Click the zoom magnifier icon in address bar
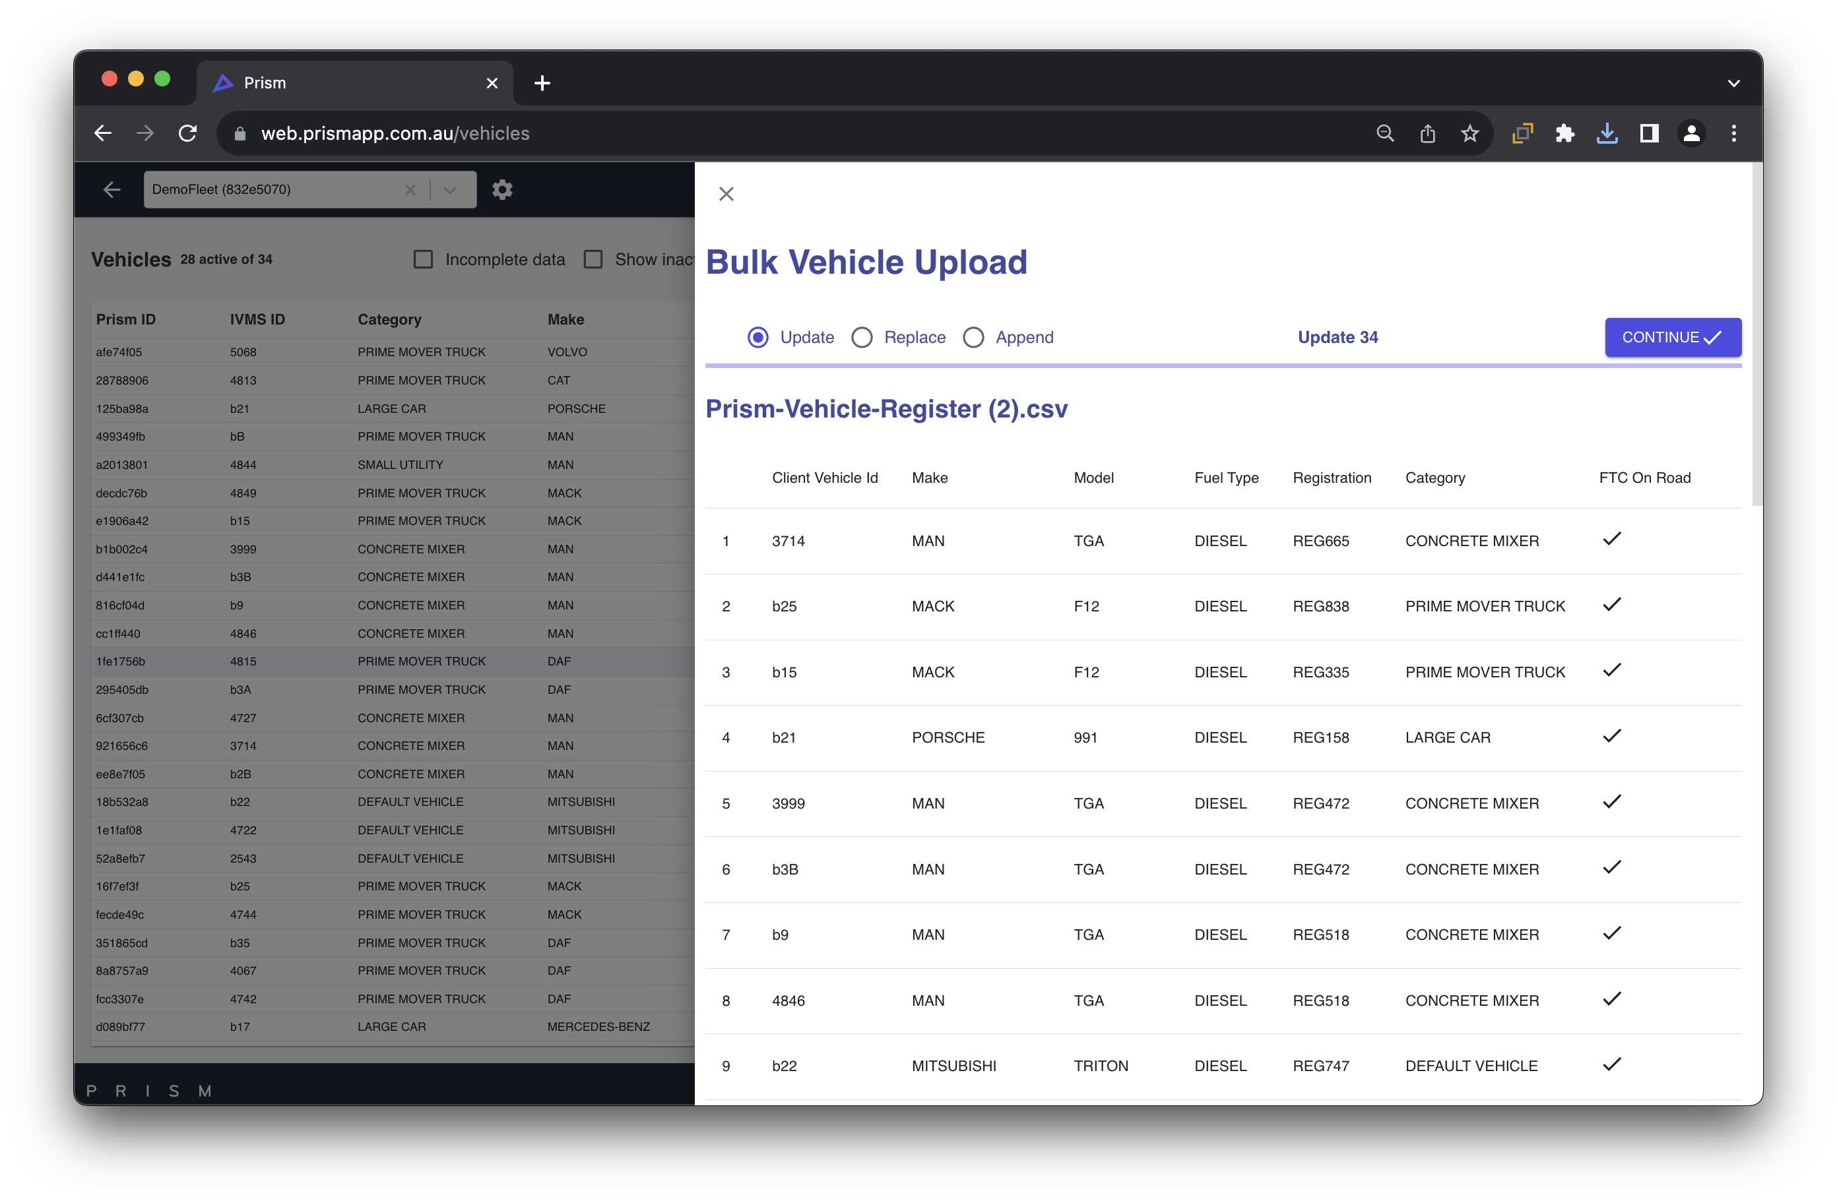Image resolution: width=1837 pixels, height=1203 pixels. pyautogui.click(x=1385, y=133)
